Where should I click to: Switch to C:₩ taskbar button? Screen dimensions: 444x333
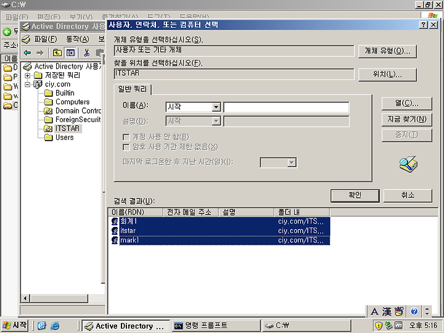pyautogui.click(x=306, y=326)
